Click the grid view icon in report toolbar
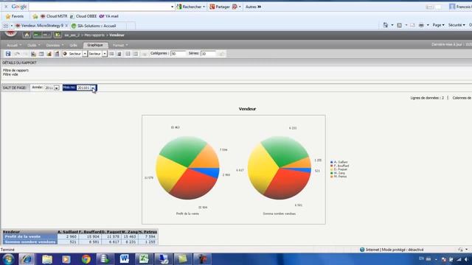Viewport: 472px width, 265px height. 41,54
